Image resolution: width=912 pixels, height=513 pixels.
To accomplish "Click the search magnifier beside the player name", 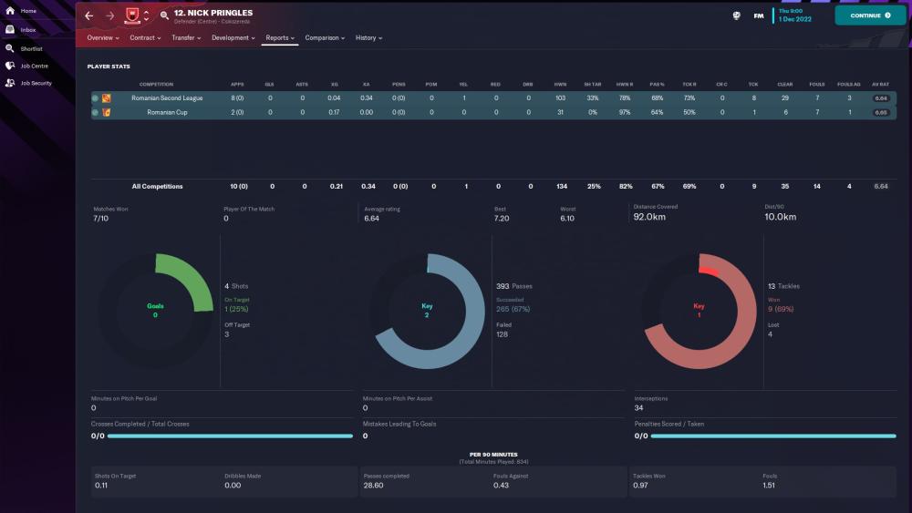I will point(164,15).
